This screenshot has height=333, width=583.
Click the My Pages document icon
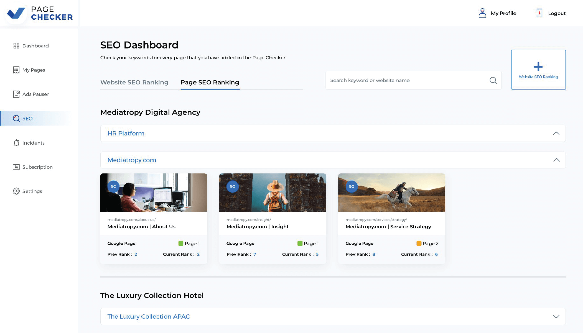pyautogui.click(x=16, y=70)
